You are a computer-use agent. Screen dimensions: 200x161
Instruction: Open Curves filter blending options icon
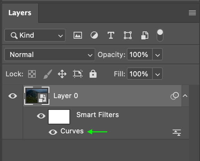[x=177, y=132]
